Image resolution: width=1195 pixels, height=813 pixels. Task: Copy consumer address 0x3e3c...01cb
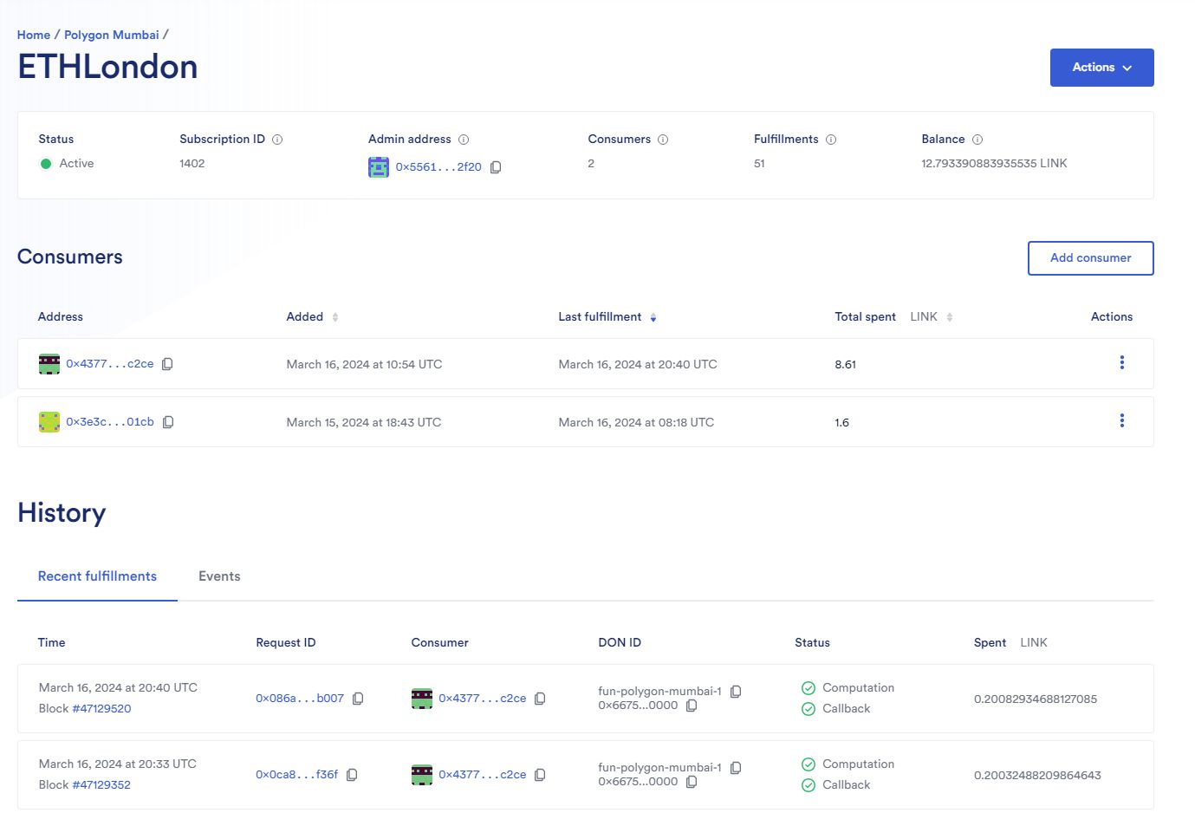(168, 422)
